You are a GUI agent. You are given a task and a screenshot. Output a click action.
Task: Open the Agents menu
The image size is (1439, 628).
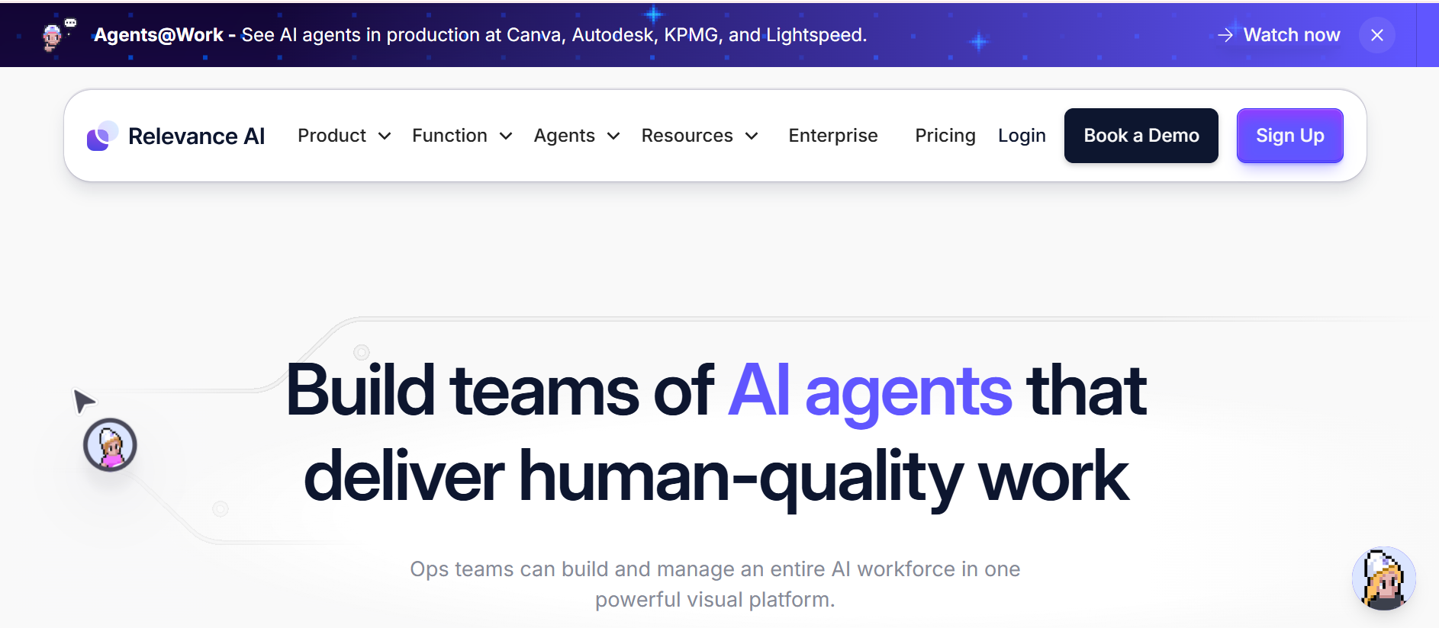577,136
